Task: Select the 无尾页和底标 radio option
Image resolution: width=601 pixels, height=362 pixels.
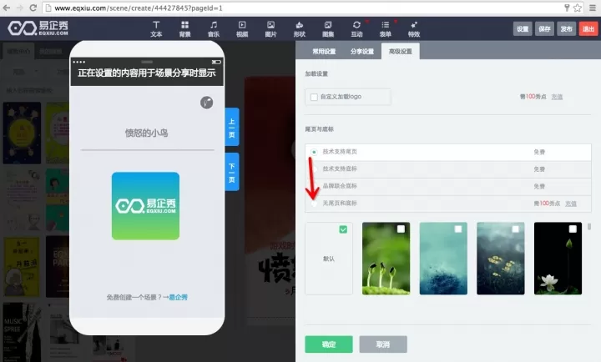Action: (314, 204)
